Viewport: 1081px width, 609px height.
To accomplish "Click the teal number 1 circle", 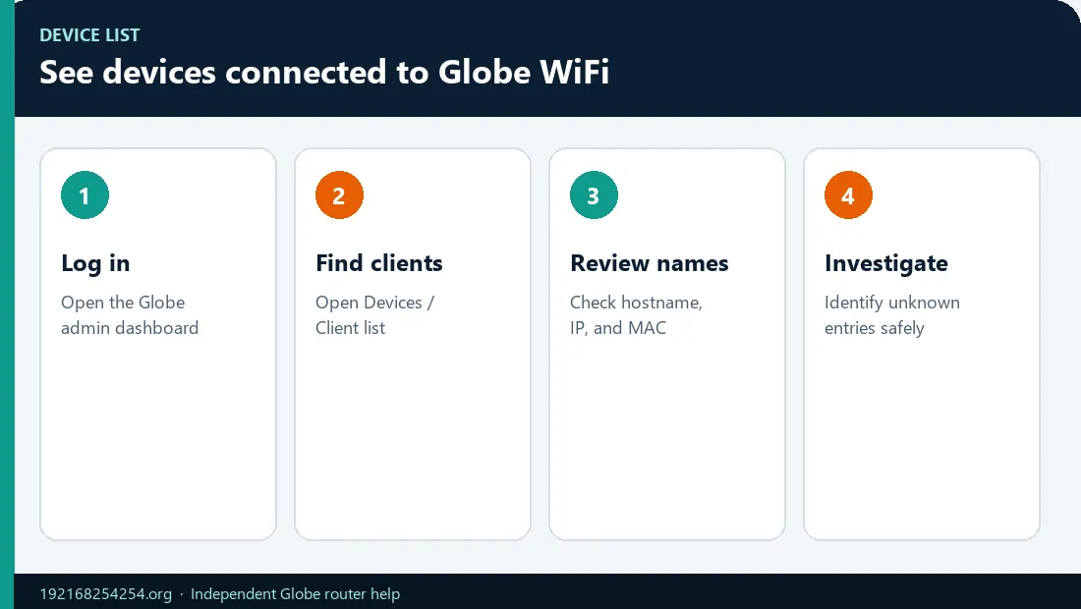I will [x=85, y=194].
